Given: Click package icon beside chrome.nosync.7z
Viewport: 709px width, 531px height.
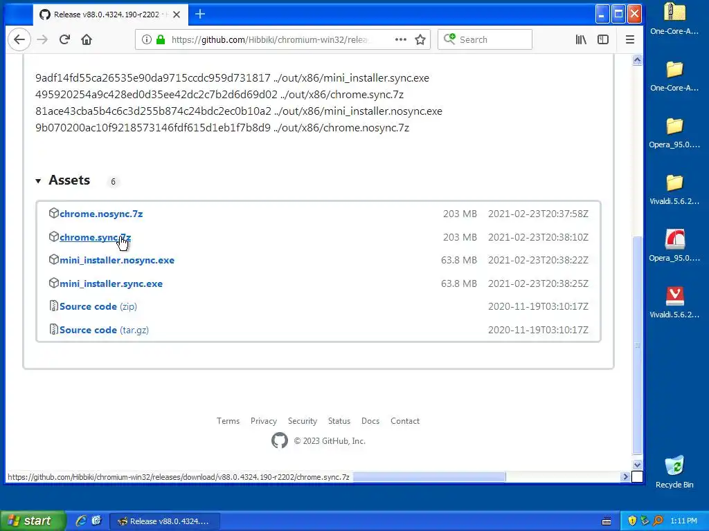Looking at the screenshot, I should pos(54,213).
